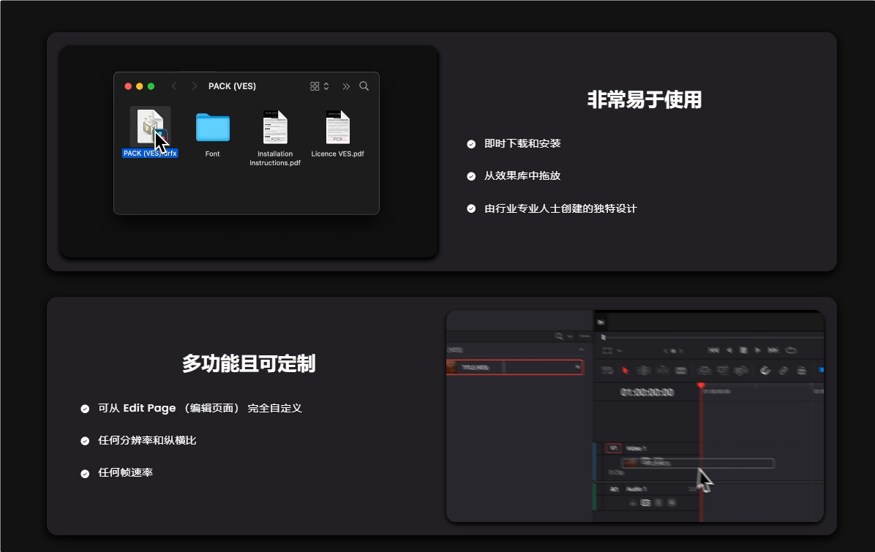Viewport: 875px width, 552px height.
Task: Toggle the position lock icon
Action: coord(801,370)
